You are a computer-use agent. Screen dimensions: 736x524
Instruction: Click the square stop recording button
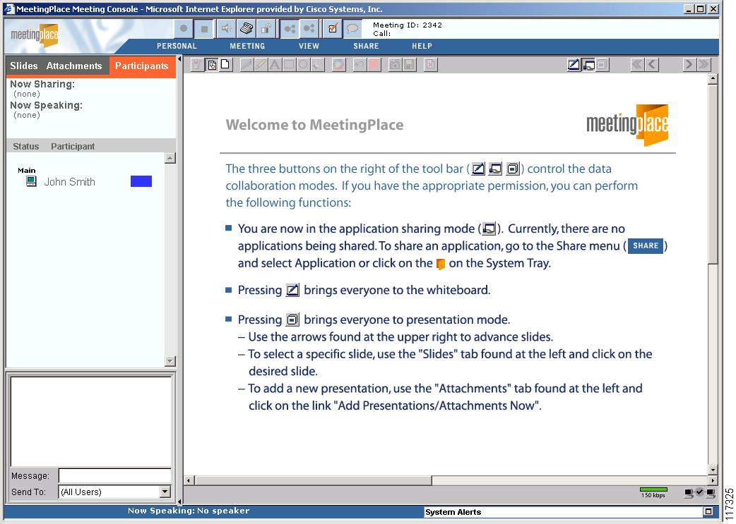tap(204, 29)
